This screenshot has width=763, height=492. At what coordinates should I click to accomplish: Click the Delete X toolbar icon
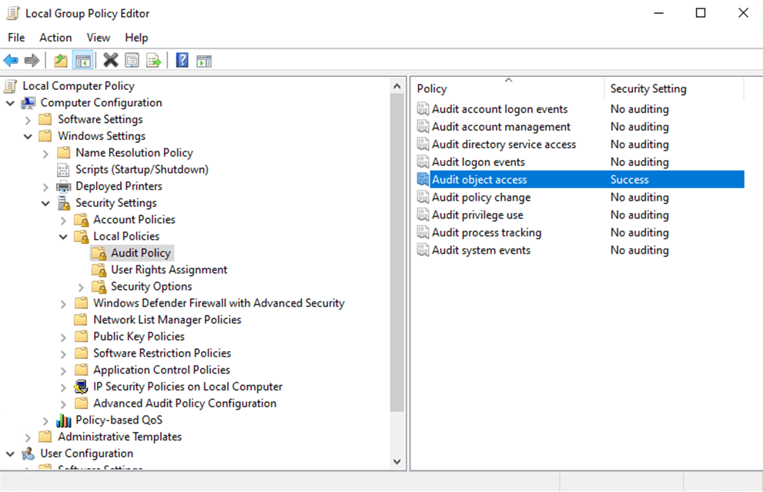[111, 60]
